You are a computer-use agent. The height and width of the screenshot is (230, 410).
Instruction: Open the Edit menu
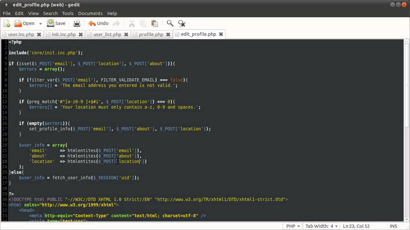pos(19,13)
